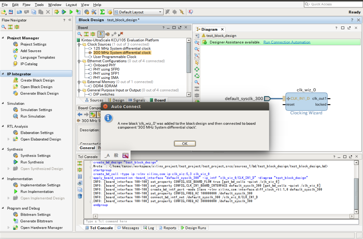The width and height of the screenshot is (363, 239).
Task: Click the Quick Access search field
Action: (333, 4)
